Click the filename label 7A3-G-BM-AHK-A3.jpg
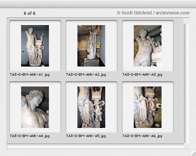This screenshot has height=156, width=196. pos(142,75)
